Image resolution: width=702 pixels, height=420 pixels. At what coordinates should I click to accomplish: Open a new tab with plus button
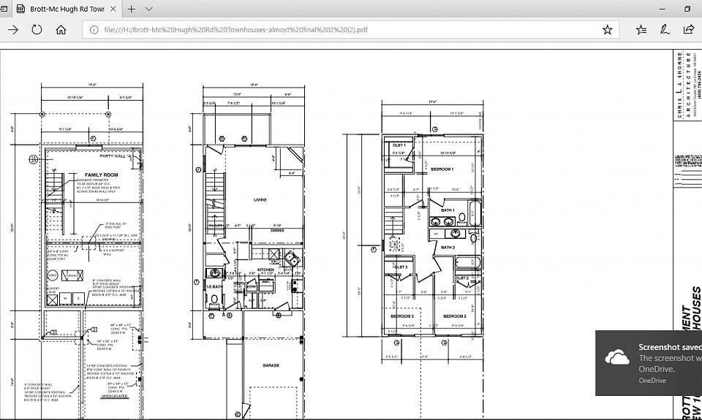(132, 9)
